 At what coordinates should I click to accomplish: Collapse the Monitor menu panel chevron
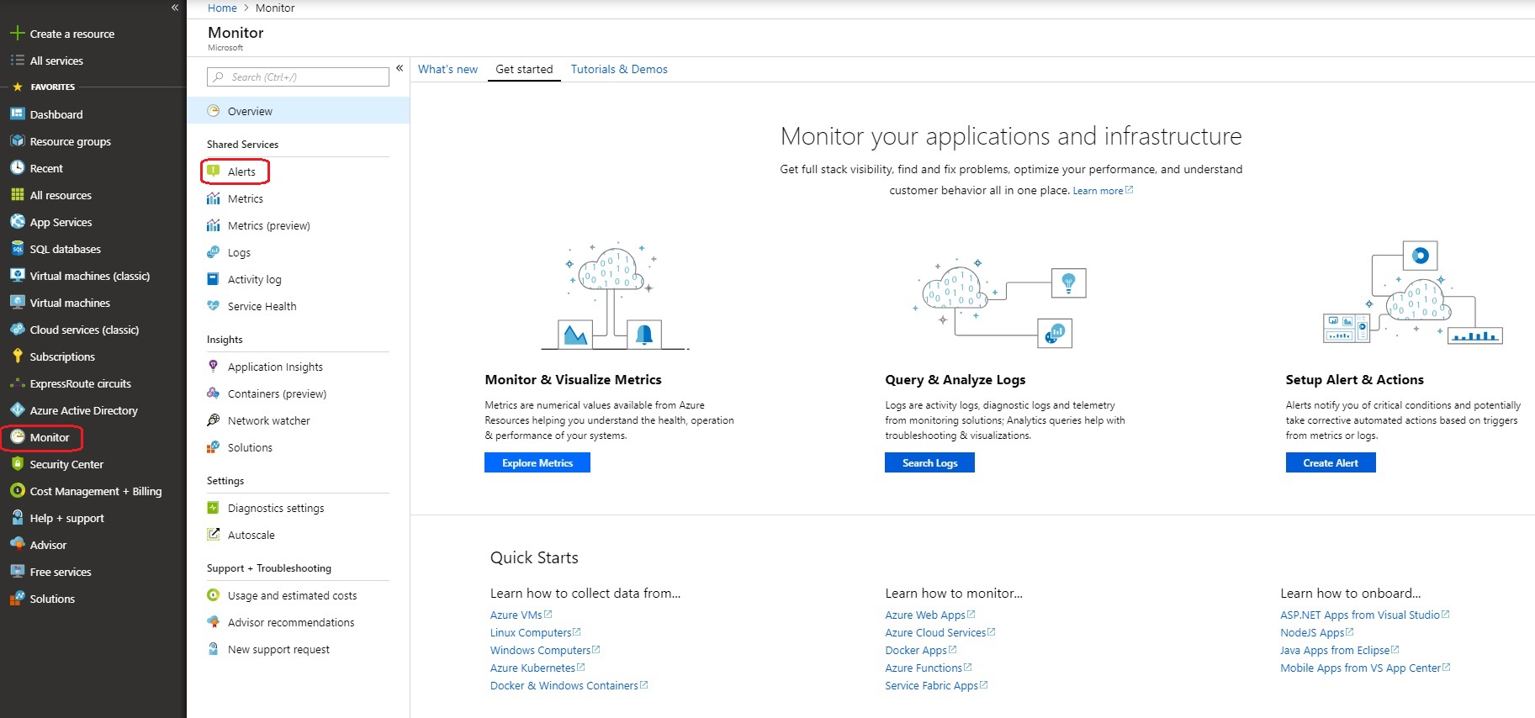tap(400, 68)
